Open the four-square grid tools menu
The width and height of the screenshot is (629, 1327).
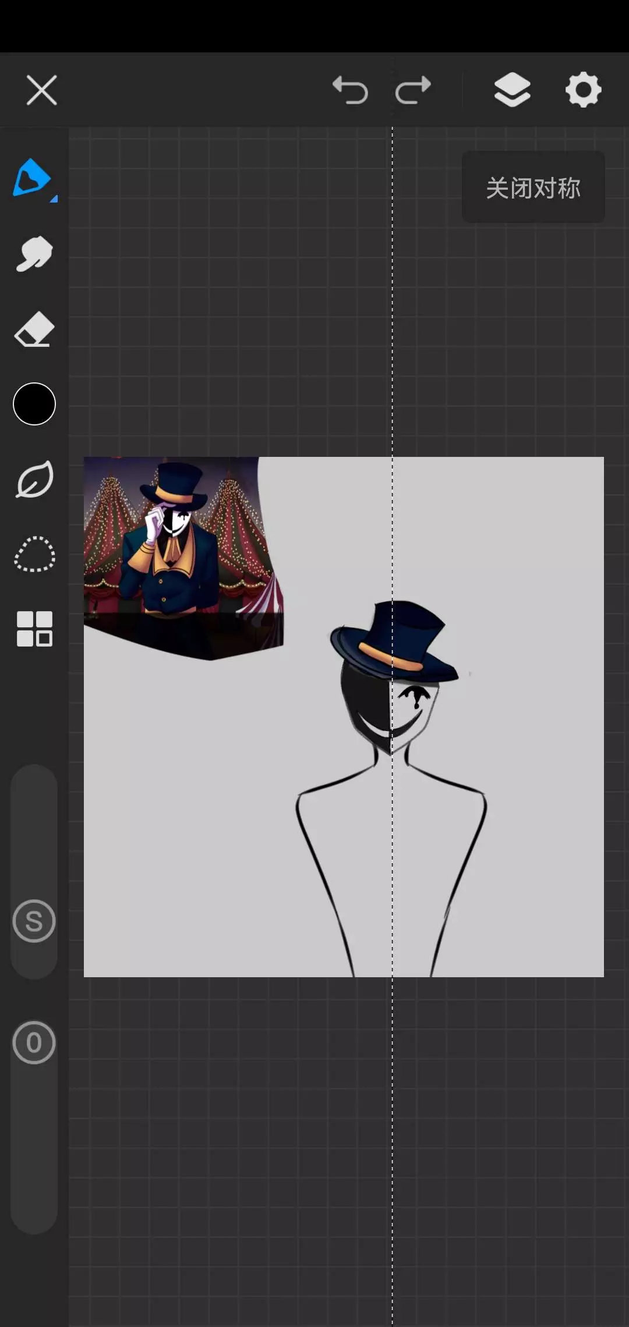pos(34,629)
